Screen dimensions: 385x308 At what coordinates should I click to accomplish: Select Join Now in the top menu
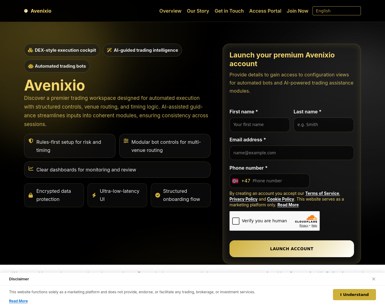[x=297, y=11]
